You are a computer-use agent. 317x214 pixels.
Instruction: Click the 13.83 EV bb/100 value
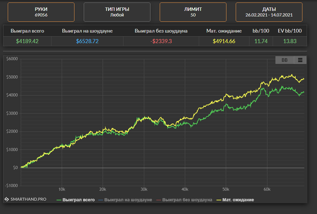pyautogui.click(x=290, y=41)
